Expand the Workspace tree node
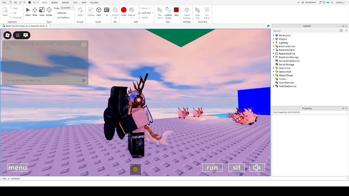The height and width of the screenshot is (196, 349). pos(273,35)
